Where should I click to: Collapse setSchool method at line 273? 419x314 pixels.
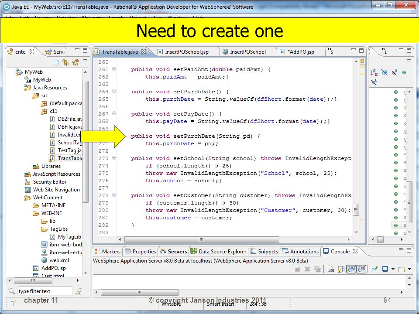click(x=114, y=158)
